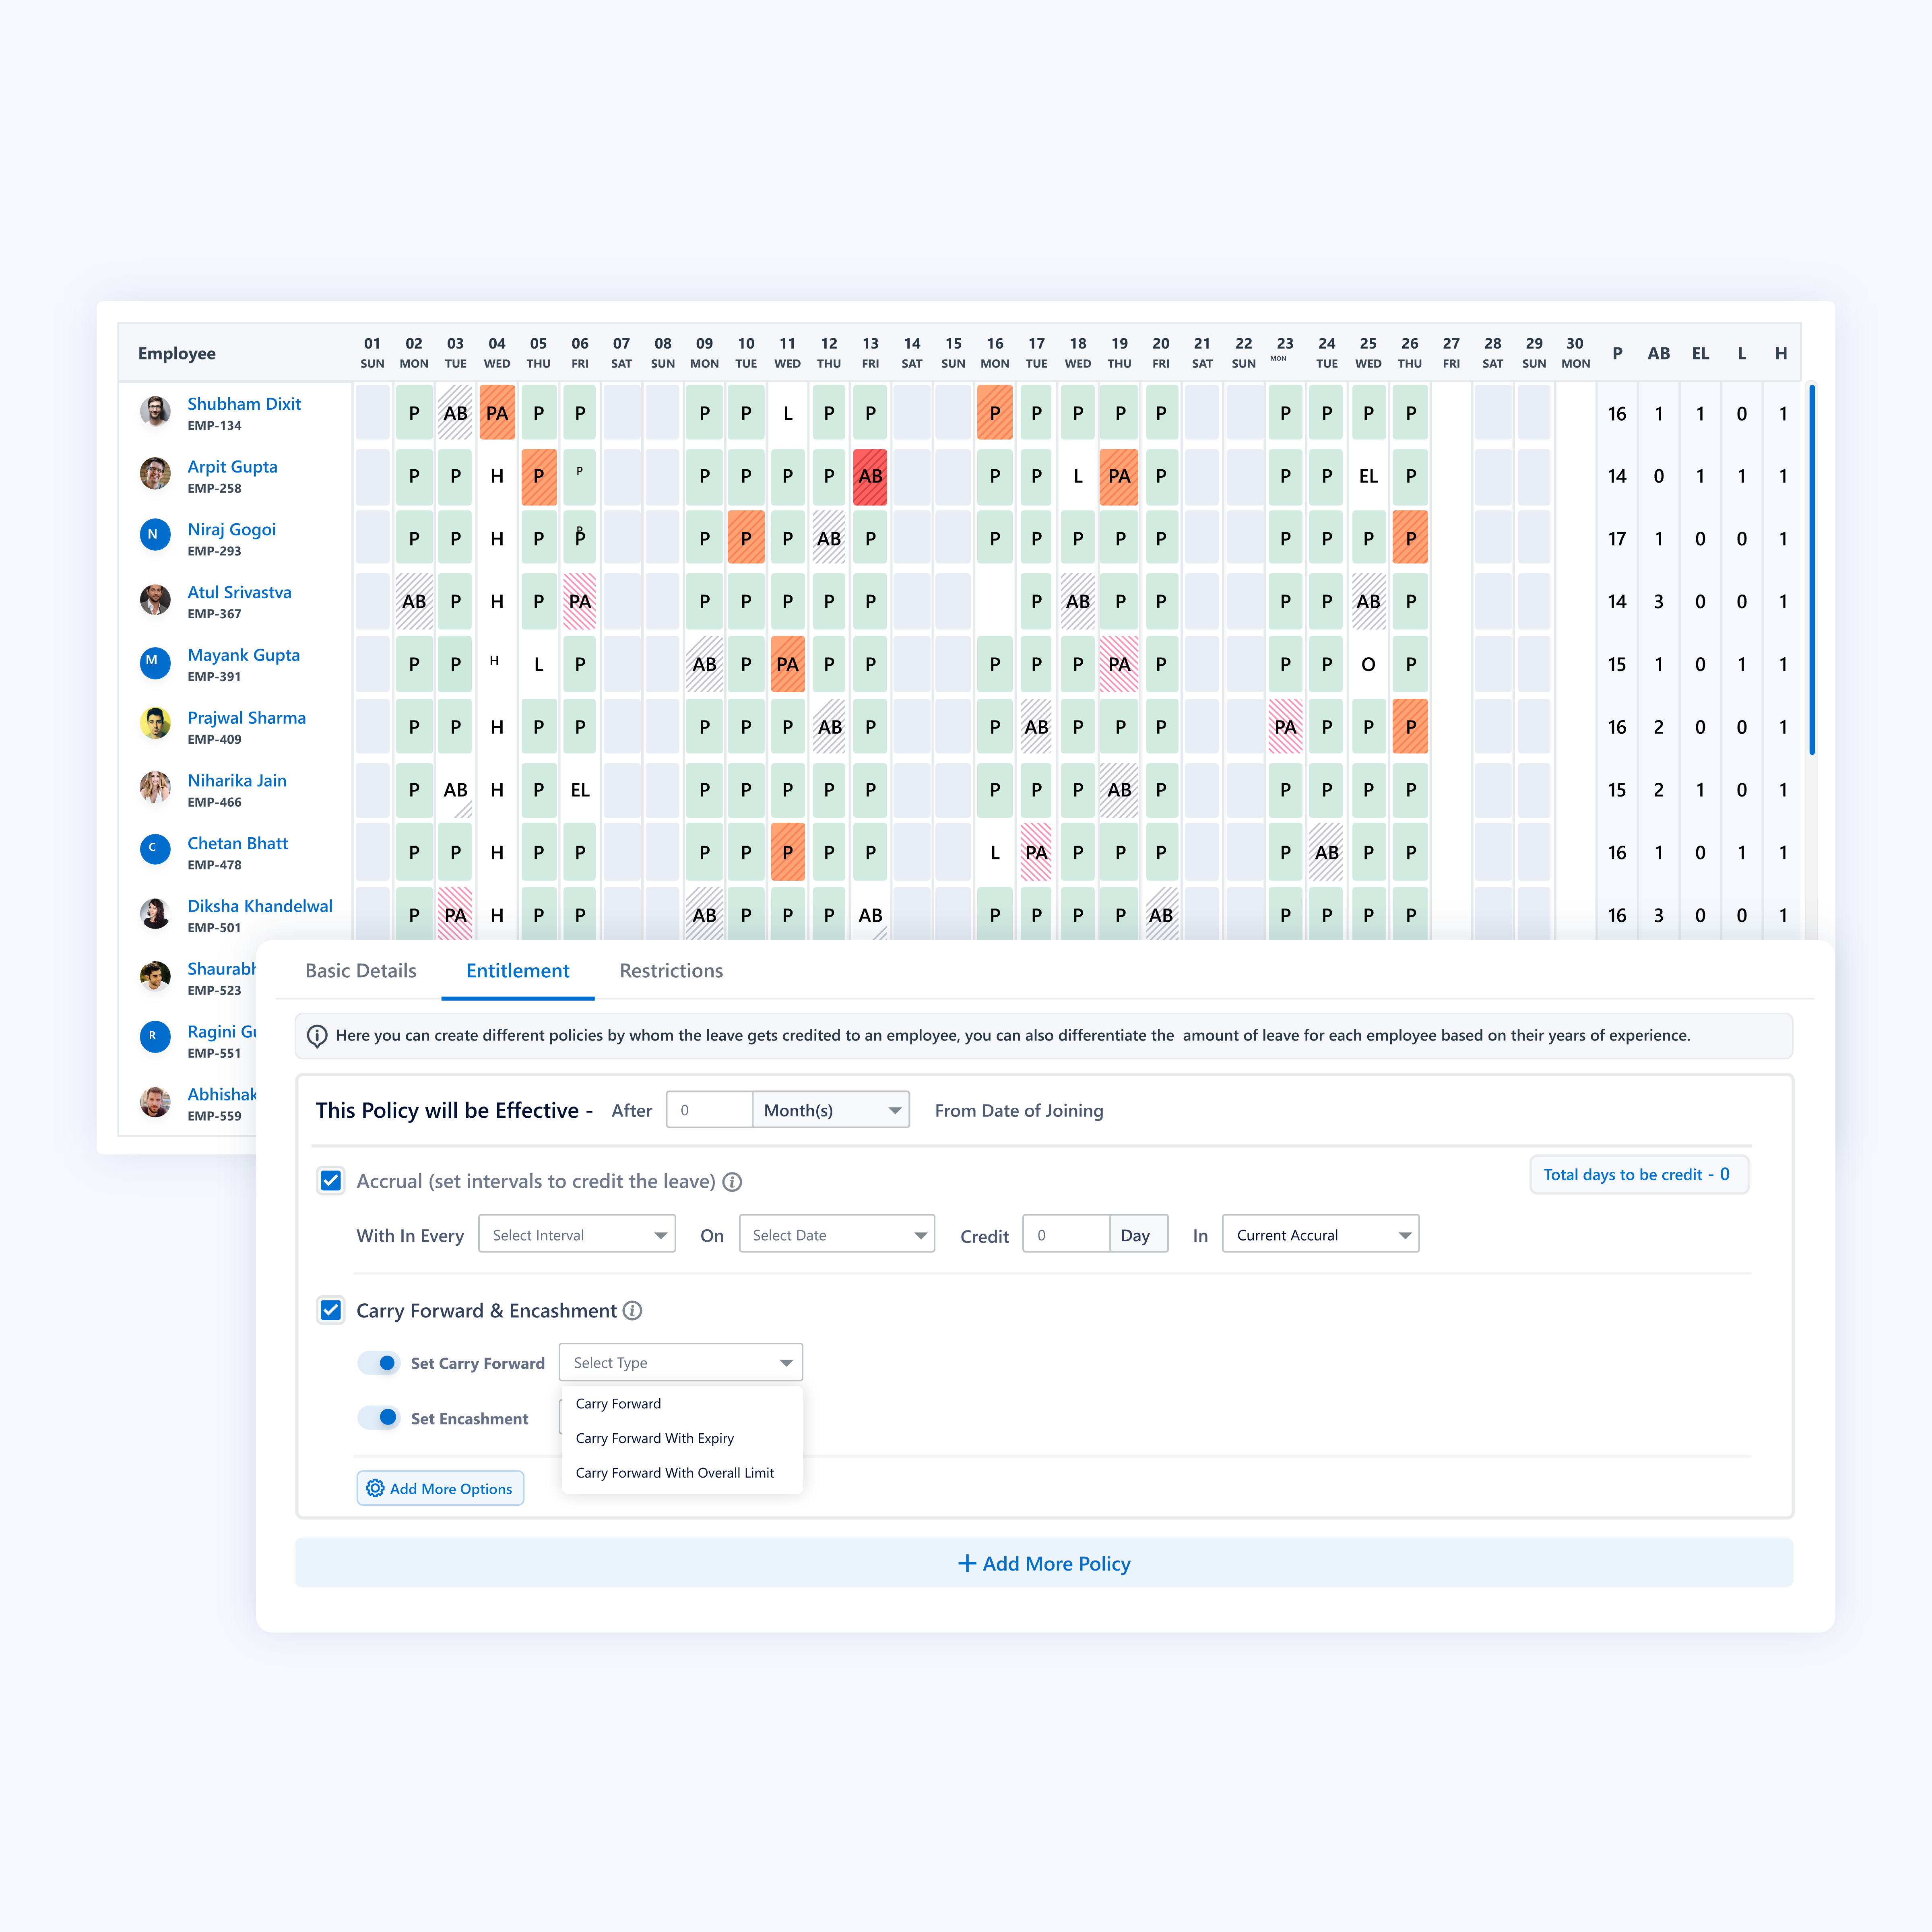
Task: Open the Select Interval dropdown
Action: (x=577, y=1235)
